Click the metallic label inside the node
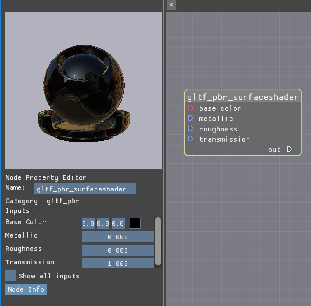Image resolution: width=311 pixels, height=306 pixels. tap(216, 118)
